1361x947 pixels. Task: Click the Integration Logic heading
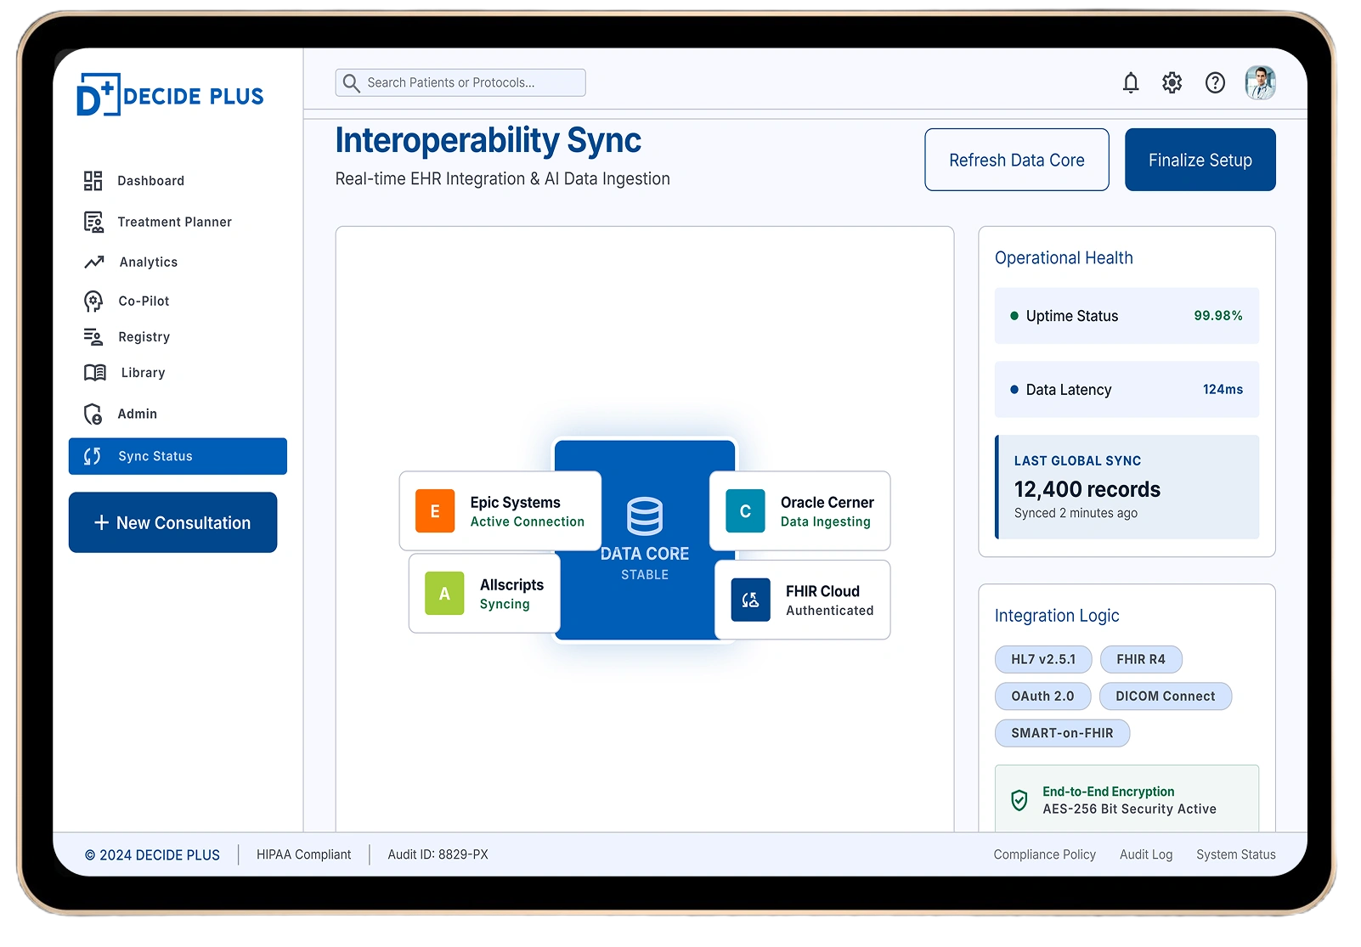point(1057,616)
